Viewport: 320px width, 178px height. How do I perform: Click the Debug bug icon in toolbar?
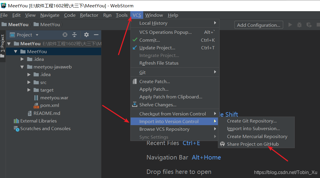pyautogui.click(x=299, y=25)
